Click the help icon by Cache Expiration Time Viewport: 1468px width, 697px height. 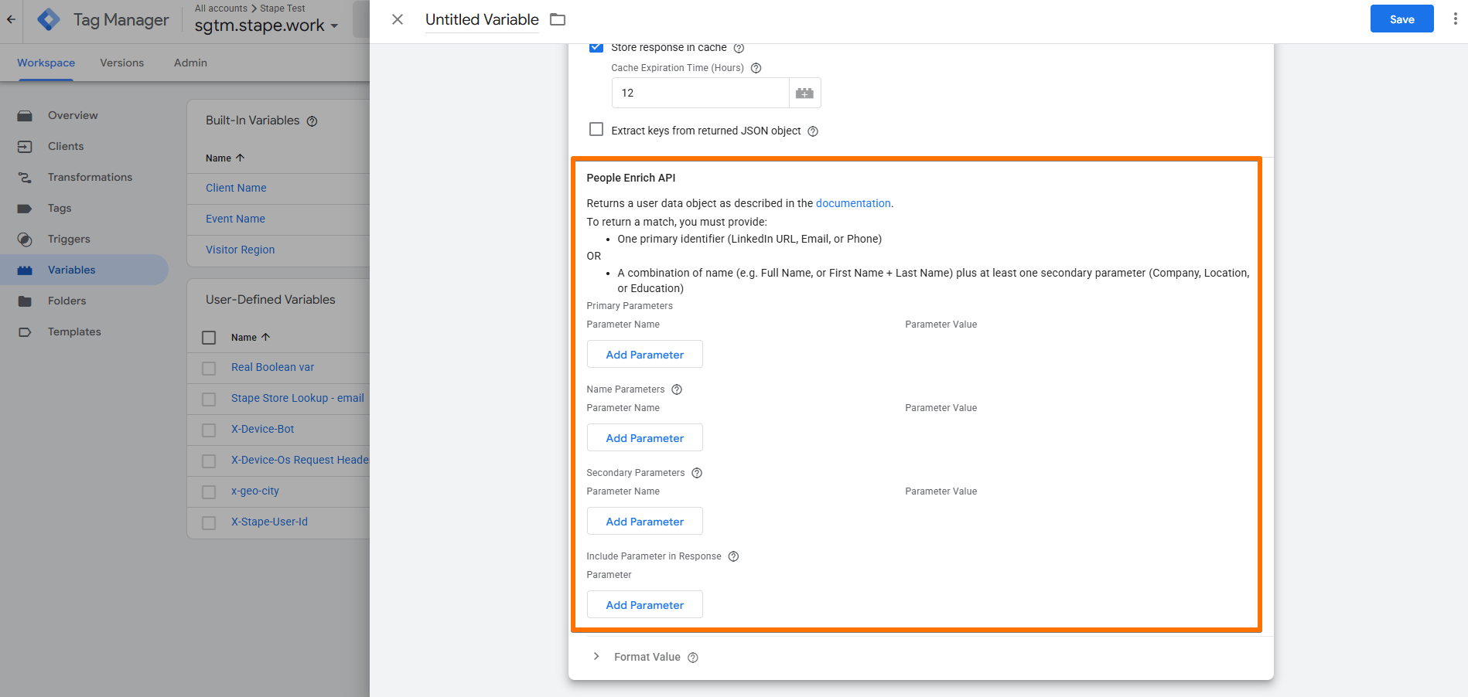coord(756,68)
